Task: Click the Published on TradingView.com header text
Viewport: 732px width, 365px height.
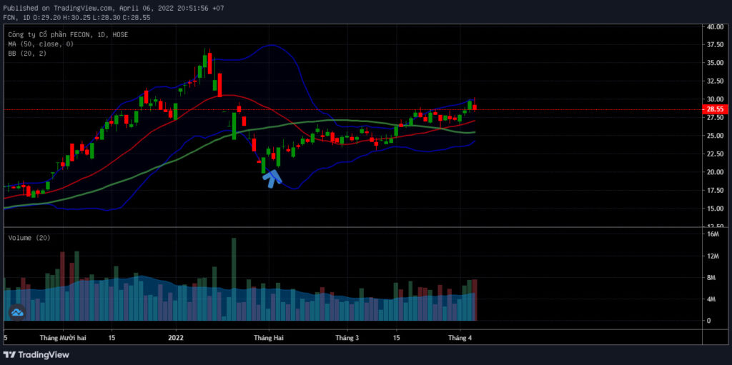Action: click(59, 8)
